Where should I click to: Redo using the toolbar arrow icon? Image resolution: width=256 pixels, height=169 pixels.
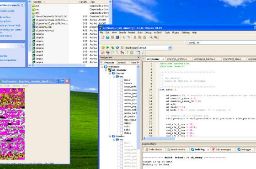128,37
